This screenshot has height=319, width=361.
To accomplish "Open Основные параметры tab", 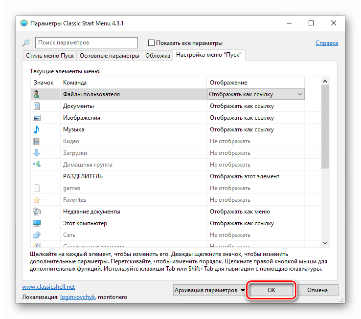I will coord(110,56).
